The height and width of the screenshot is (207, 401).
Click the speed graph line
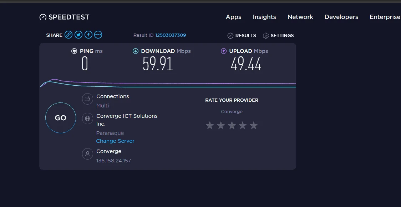click(168, 84)
